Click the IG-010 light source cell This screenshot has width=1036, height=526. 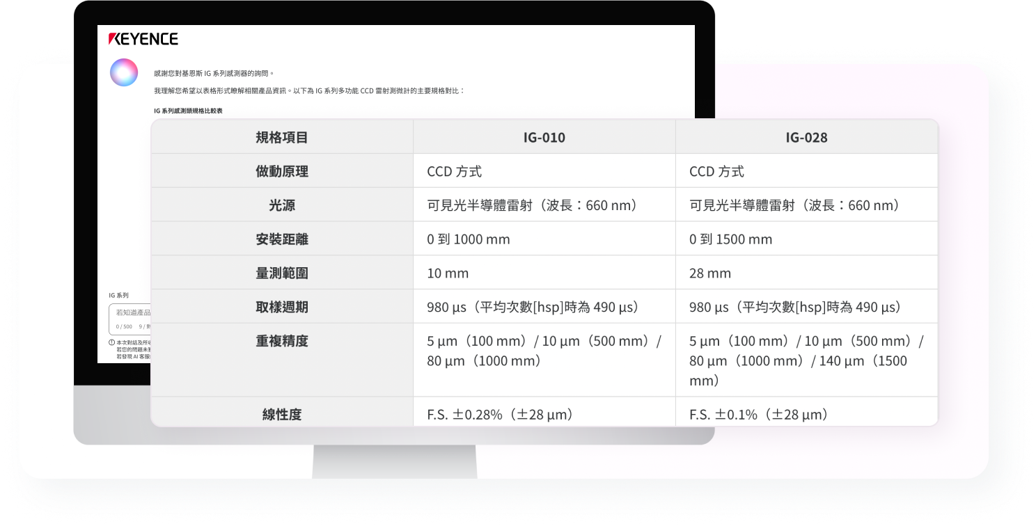click(544, 205)
